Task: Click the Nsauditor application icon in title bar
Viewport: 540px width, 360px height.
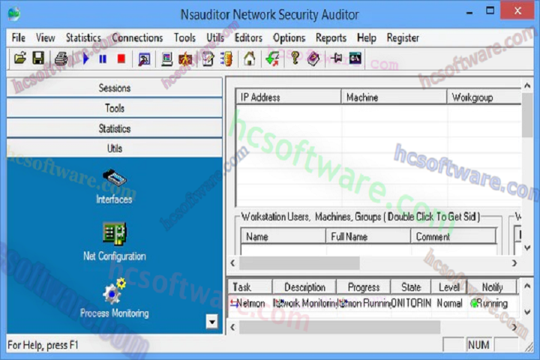Action: pyautogui.click(x=14, y=13)
